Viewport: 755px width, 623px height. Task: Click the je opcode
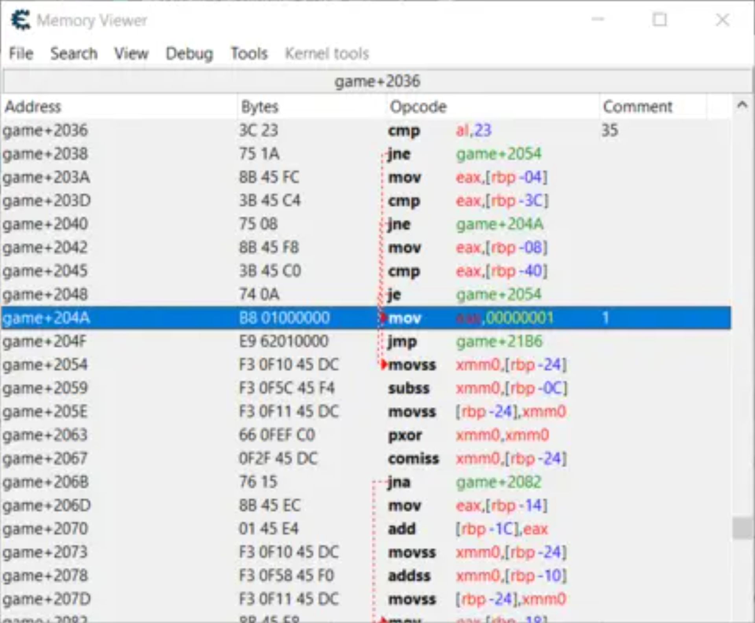[394, 294]
